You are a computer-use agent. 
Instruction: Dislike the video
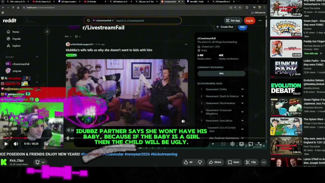[200, 162]
